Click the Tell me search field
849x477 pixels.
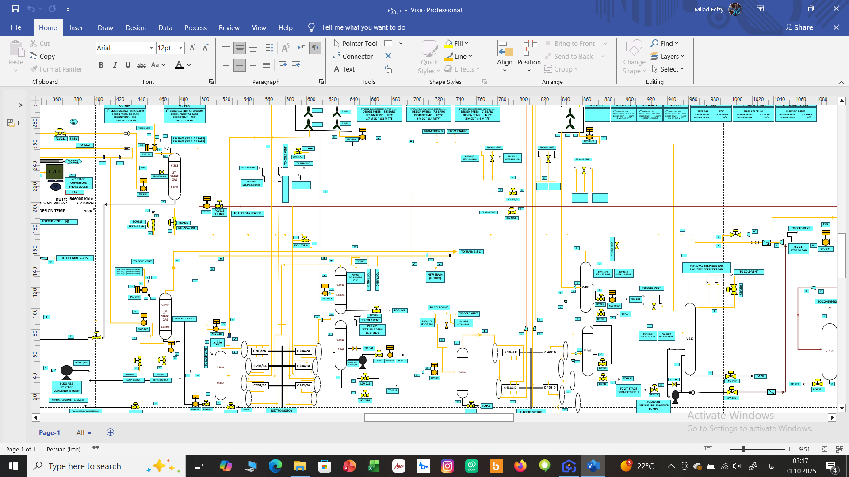pos(363,27)
